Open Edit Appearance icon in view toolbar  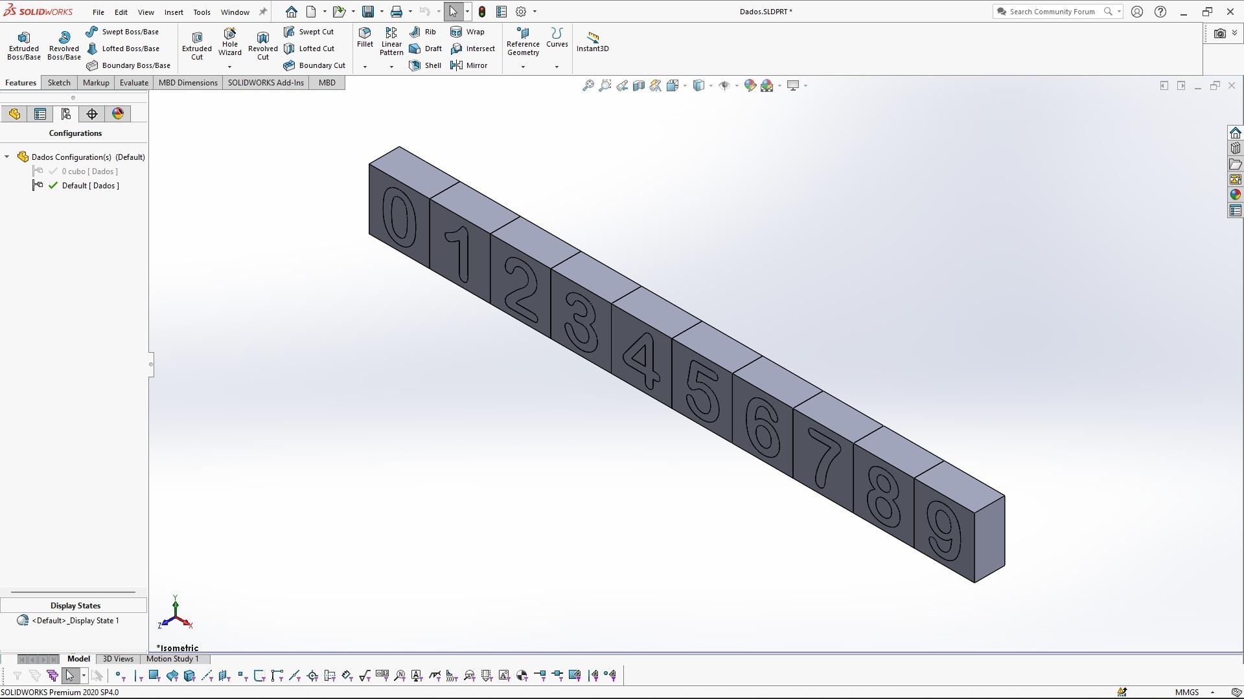pyautogui.click(x=750, y=85)
